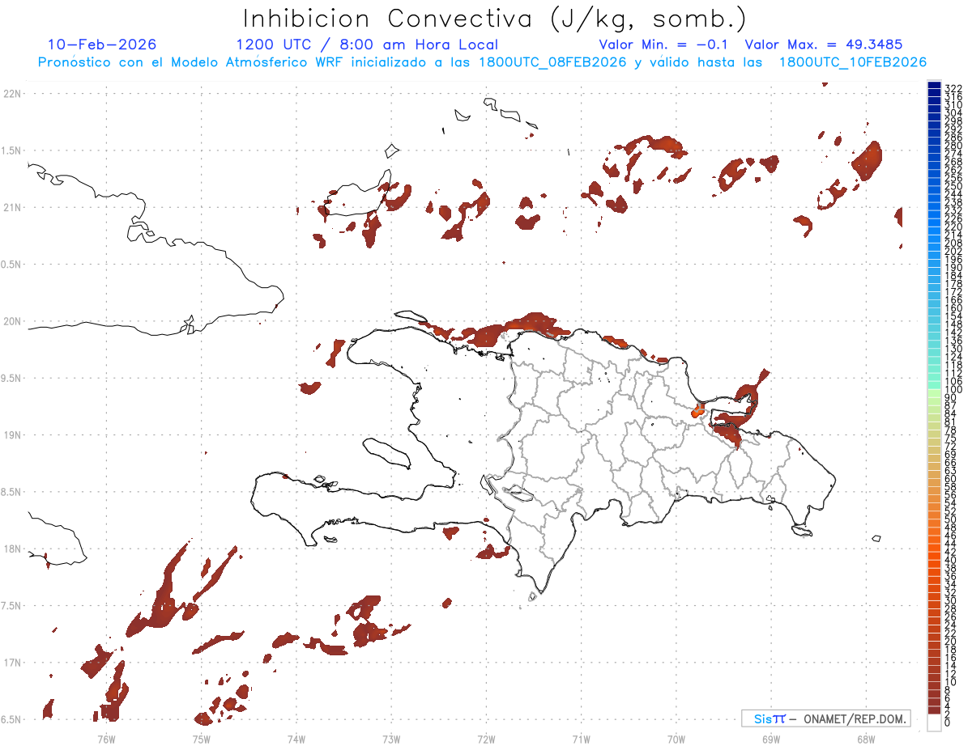Click the "20N" latitude label
972x750 pixels.
click(x=12, y=321)
